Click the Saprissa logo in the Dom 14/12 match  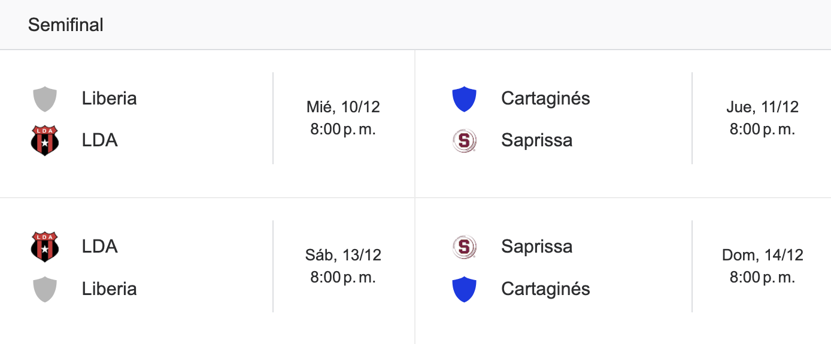(464, 247)
